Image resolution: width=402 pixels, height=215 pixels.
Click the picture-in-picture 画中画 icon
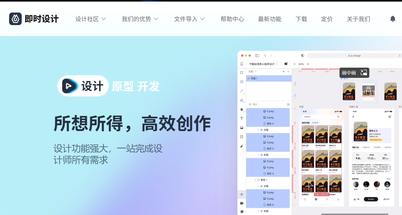(x=364, y=73)
